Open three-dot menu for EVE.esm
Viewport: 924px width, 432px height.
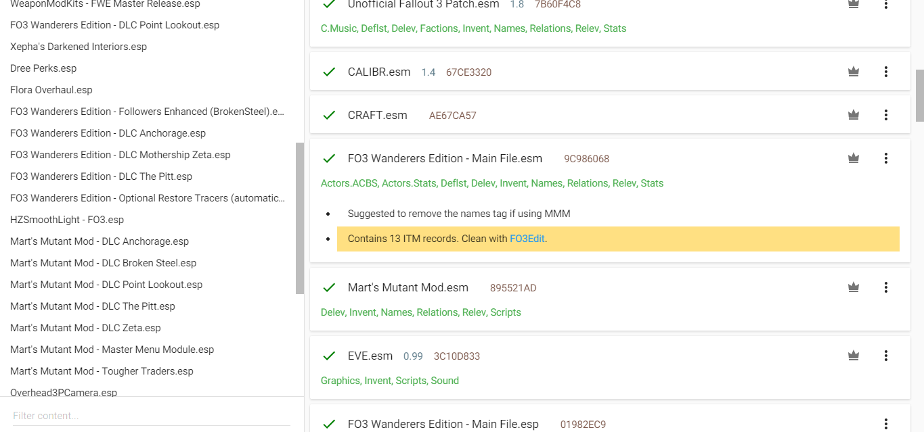coord(886,356)
